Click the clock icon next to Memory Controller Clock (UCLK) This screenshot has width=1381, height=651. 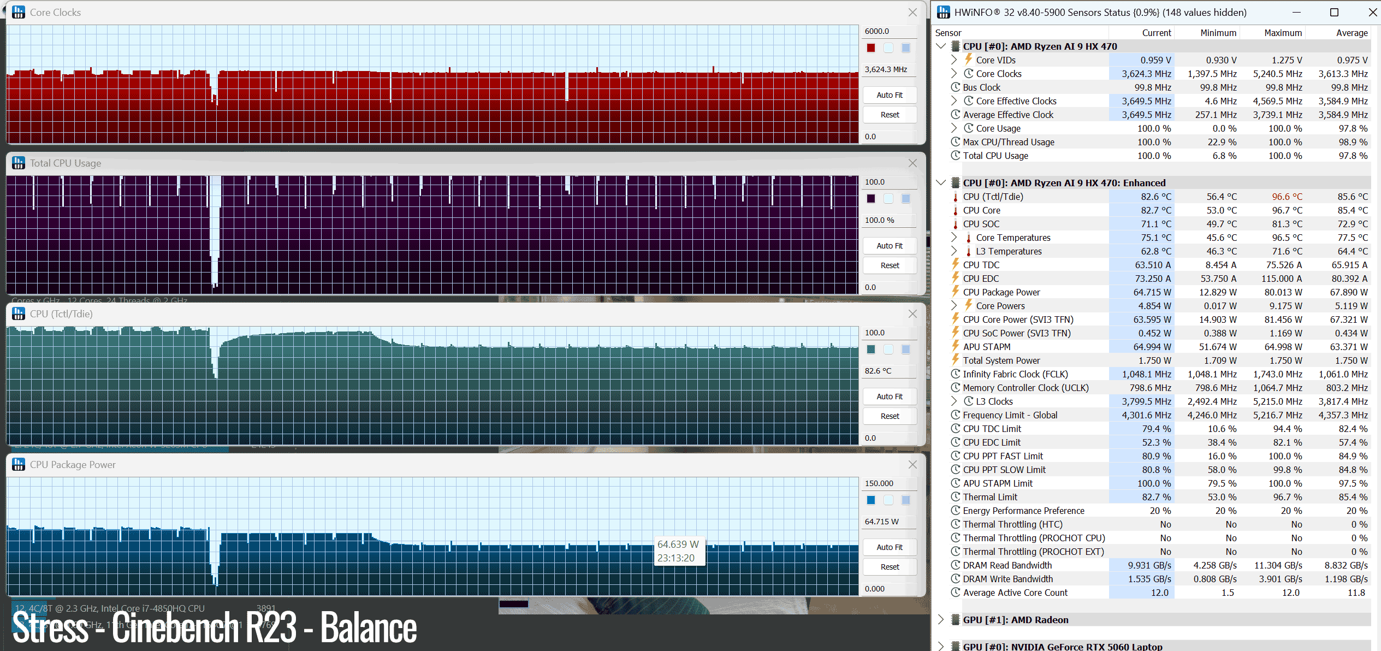pyautogui.click(x=955, y=388)
